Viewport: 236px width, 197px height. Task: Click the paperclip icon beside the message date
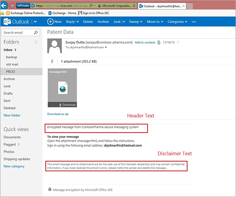click(x=159, y=42)
